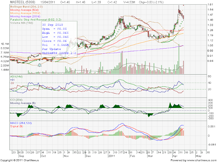Click the Par Update tooltip line
217x162 pixels.
pos(52,49)
